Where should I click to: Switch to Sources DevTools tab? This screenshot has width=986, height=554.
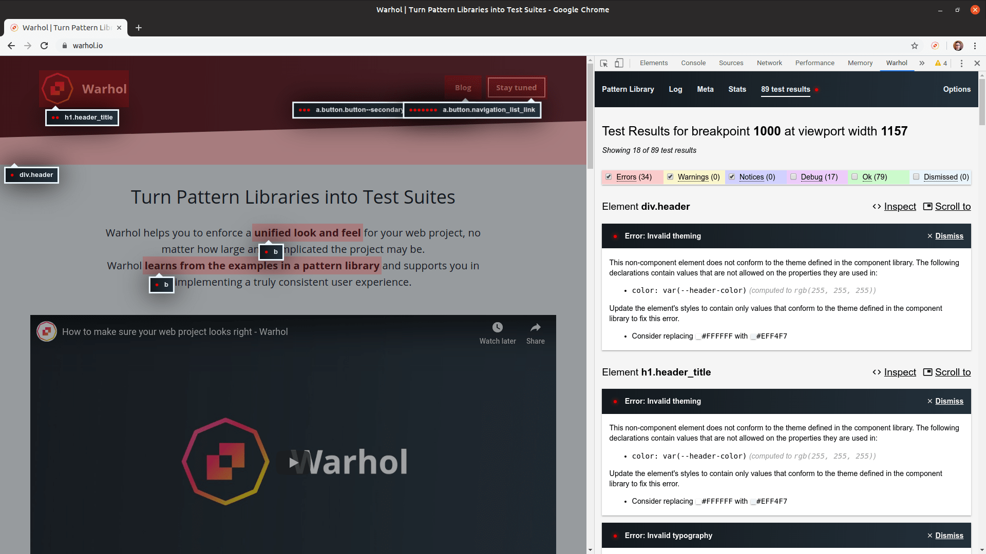(x=731, y=63)
